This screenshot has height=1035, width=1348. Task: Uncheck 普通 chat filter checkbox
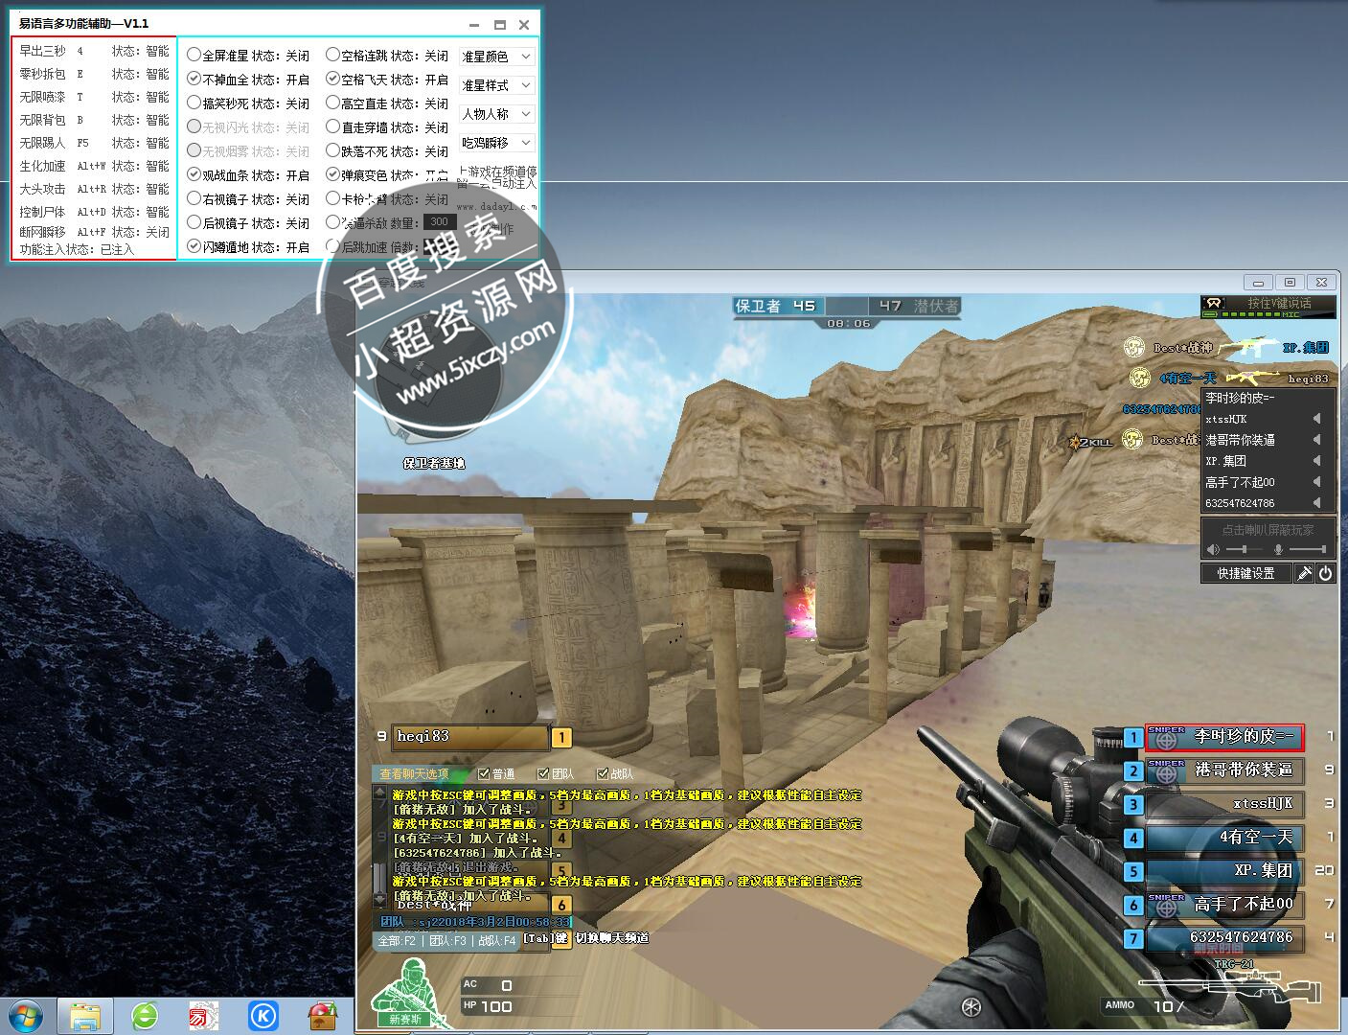[484, 773]
